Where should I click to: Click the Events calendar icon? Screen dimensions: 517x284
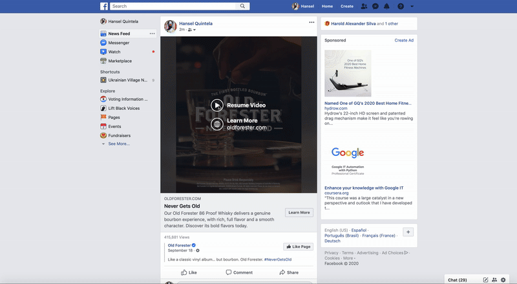pyautogui.click(x=103, y=126)
